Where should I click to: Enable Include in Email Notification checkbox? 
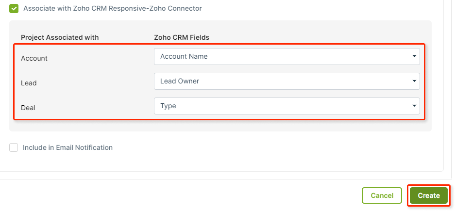point(14,147)
